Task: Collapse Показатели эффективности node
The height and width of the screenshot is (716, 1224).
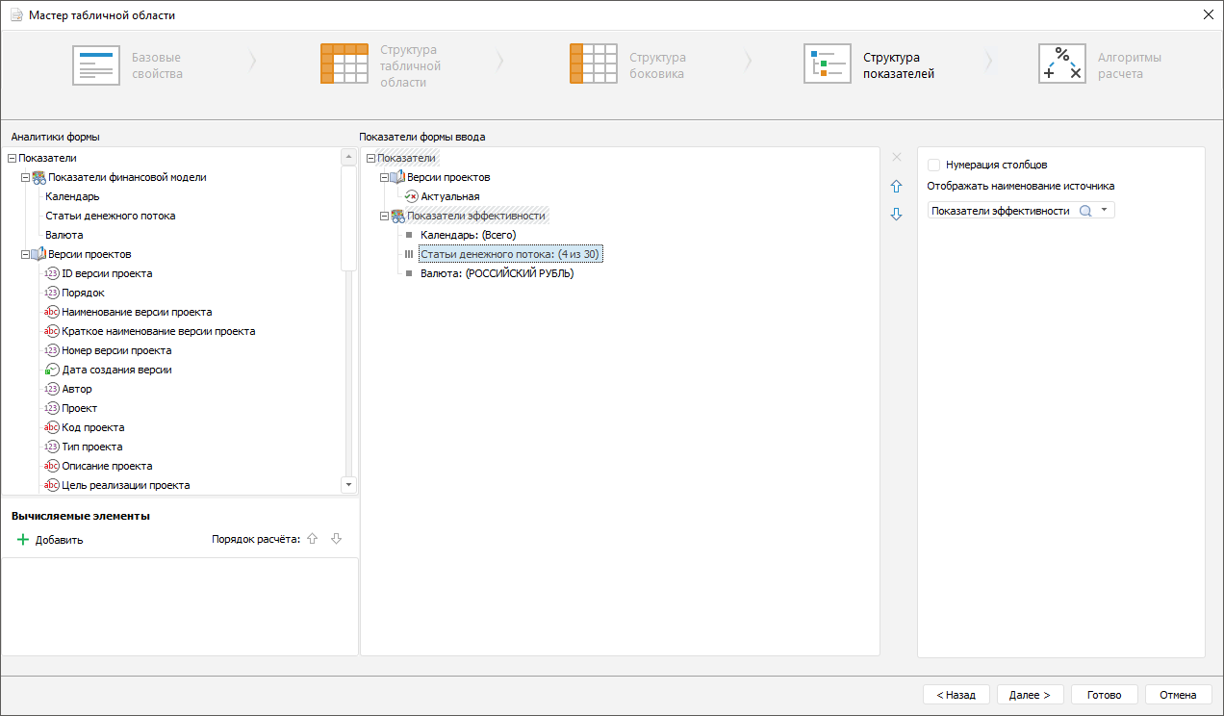Action: coord(385,216)
